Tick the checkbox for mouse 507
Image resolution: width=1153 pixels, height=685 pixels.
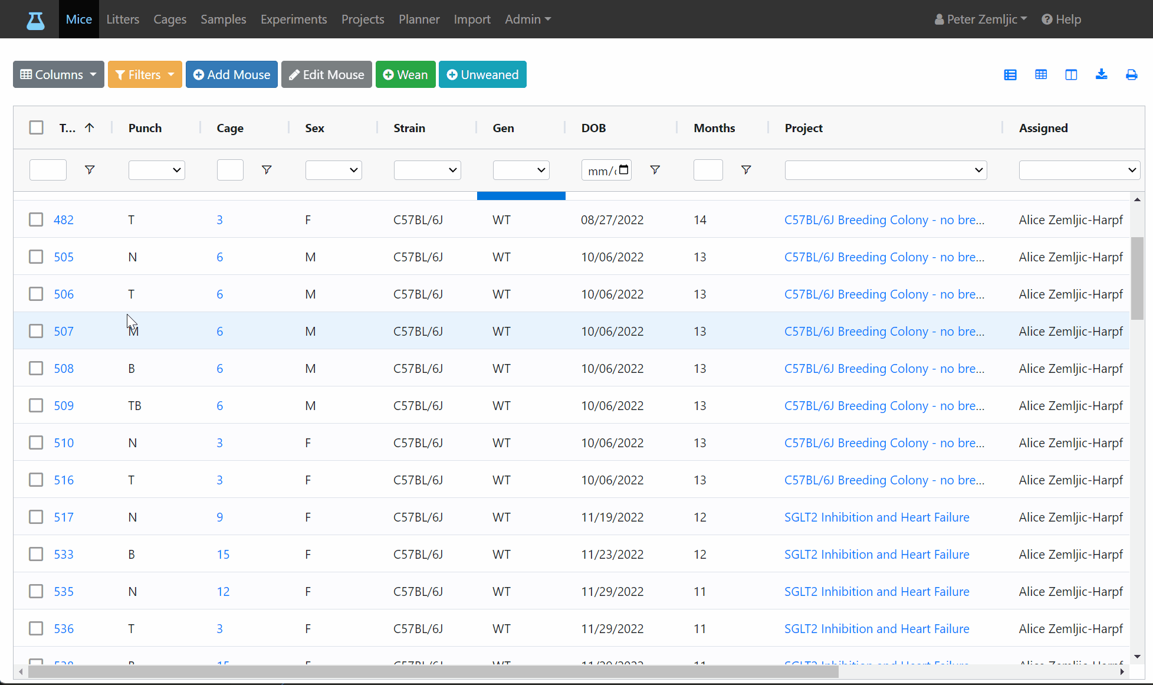point(37,331)
